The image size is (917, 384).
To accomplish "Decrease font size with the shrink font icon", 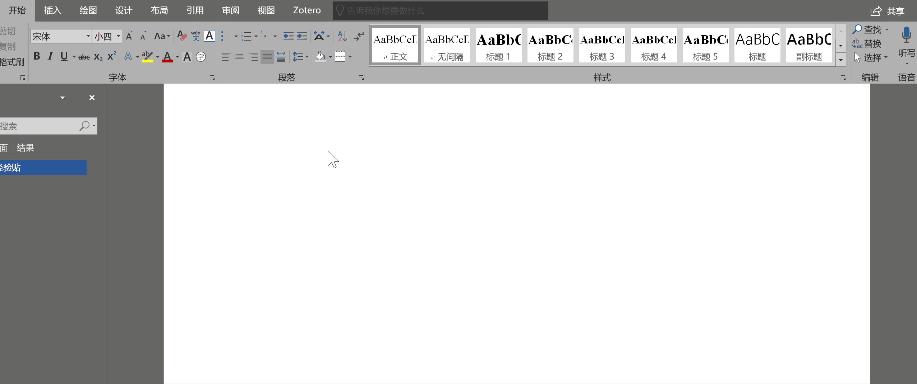I will 143,36.
